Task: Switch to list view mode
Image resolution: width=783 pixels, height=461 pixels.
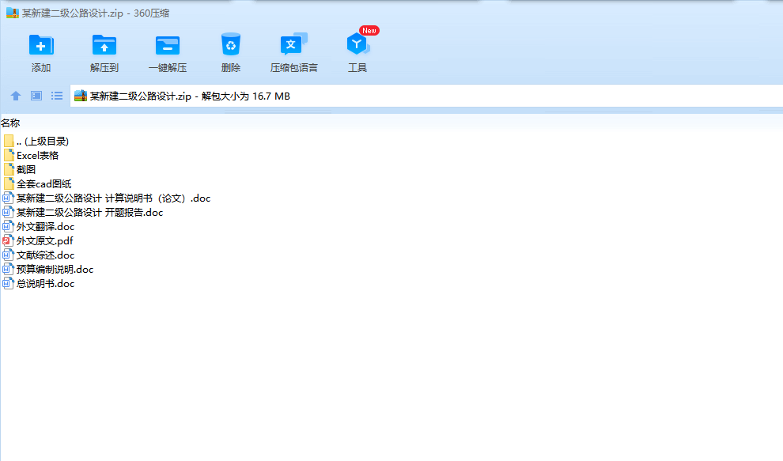Action: (57, 96)
